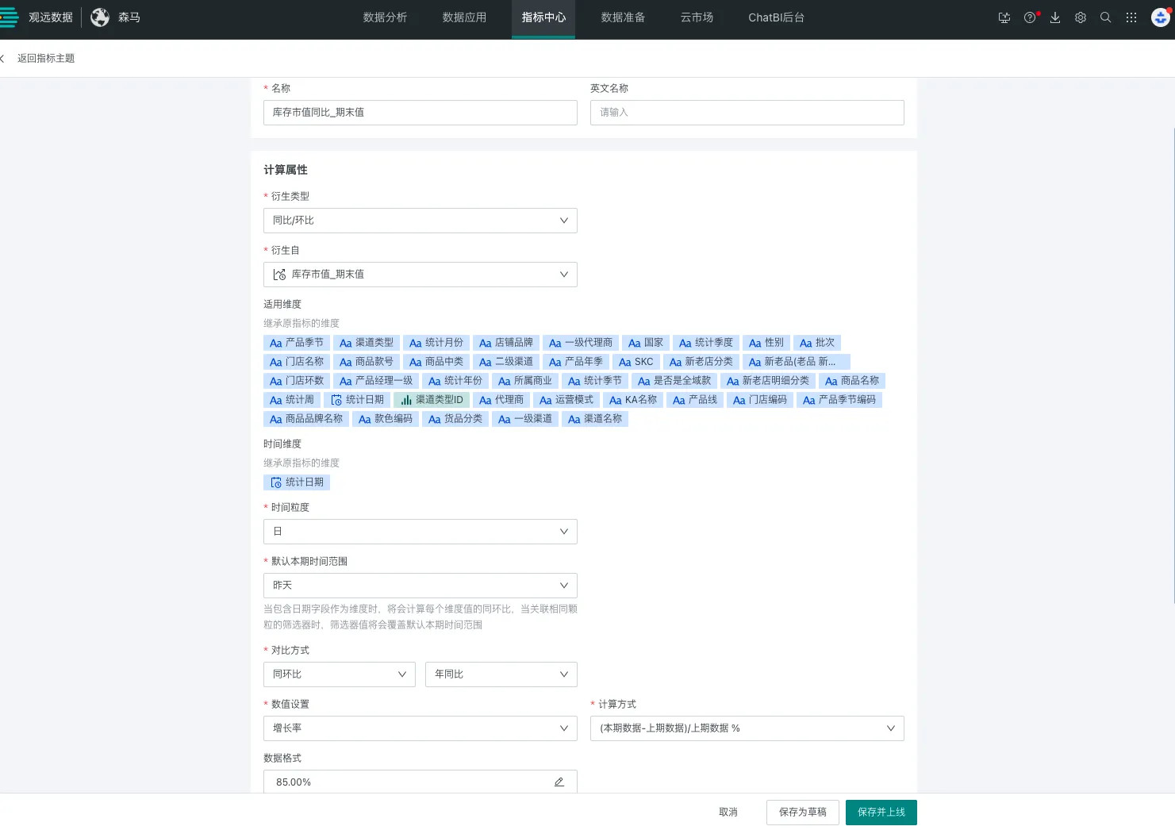Switch to the 数据准备 tab
Image resolution: width=1175 pixels, height=830 pixels.
point(623,17)
